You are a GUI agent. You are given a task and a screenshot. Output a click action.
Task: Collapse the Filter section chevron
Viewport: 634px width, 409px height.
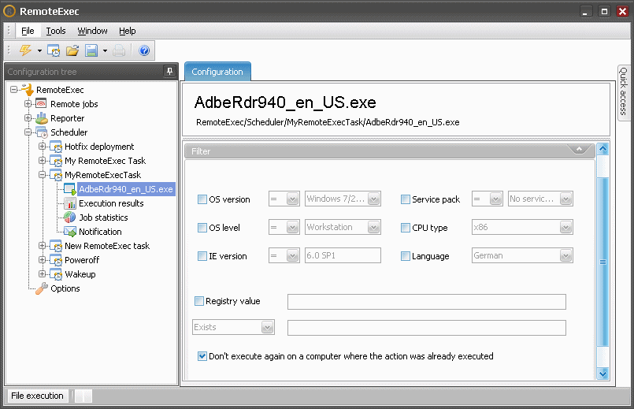pos(579,149)
